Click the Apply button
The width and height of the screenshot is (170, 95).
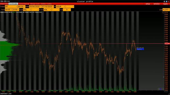point(165,4)
